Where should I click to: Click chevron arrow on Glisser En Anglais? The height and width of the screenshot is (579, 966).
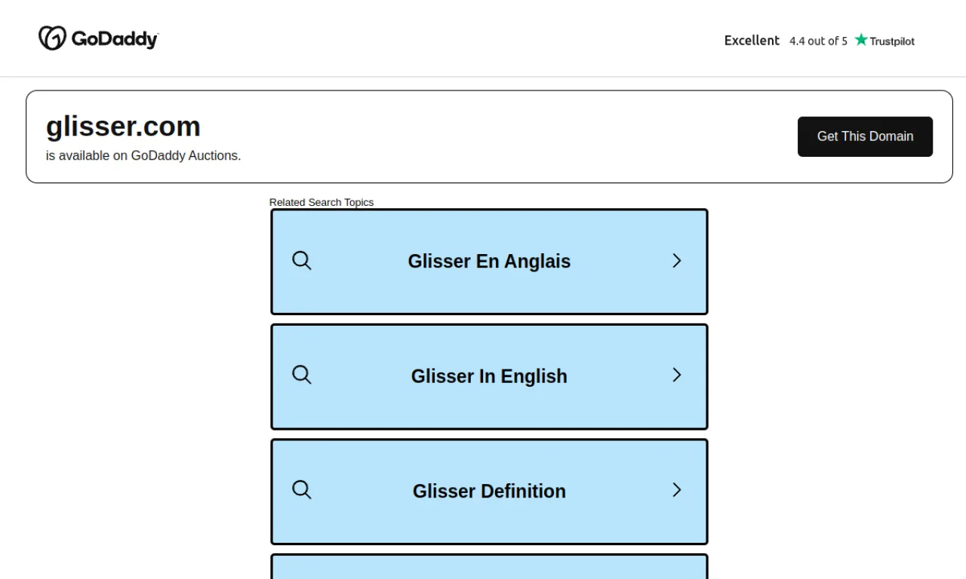677,261
